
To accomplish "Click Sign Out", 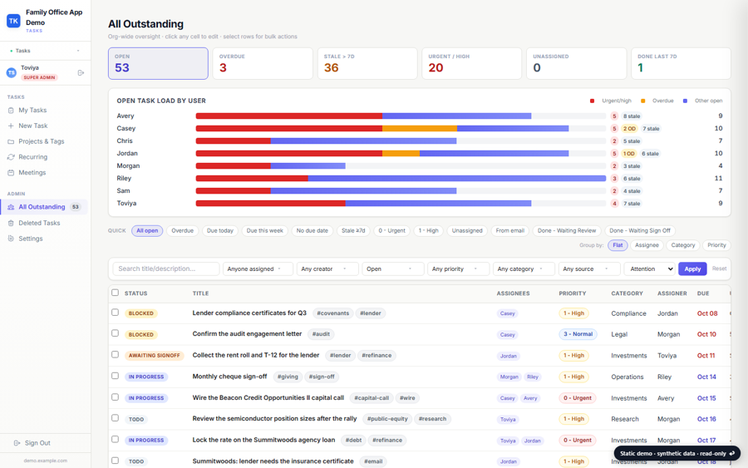I will [x=37, y=443].
